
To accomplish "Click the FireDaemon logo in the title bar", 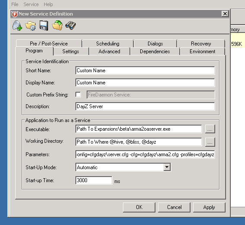I will pos(15,14).
